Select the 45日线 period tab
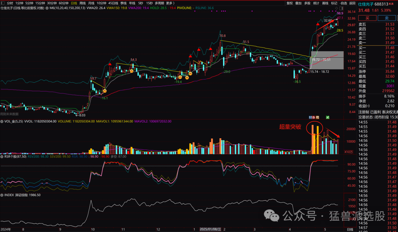Screen dimensions: 398x232 pos(113,3)
